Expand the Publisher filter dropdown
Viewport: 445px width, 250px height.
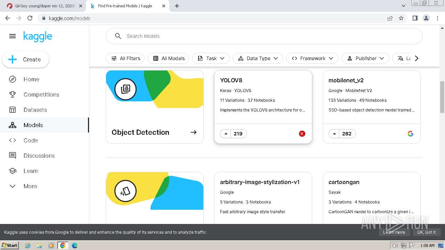[365, 58]
